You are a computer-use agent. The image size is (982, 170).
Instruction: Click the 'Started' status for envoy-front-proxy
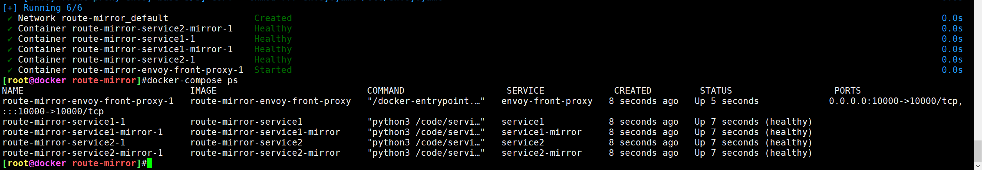pyautogui.click(x=273, y=70)
